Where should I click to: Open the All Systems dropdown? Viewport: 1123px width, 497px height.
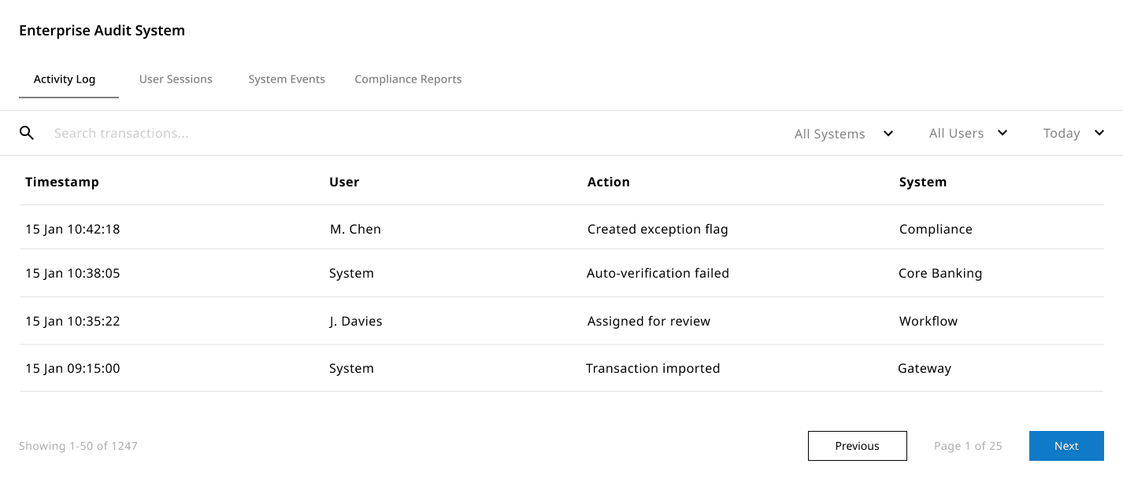[843, 134]
